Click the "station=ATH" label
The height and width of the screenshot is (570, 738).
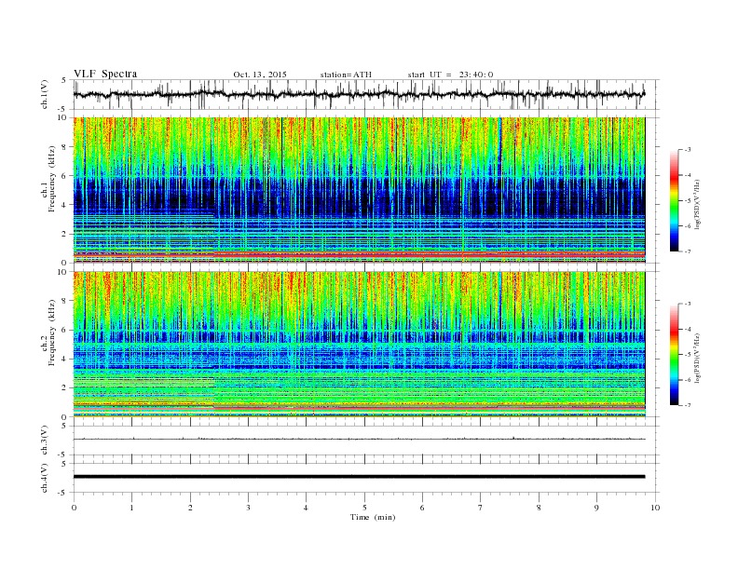346,75
